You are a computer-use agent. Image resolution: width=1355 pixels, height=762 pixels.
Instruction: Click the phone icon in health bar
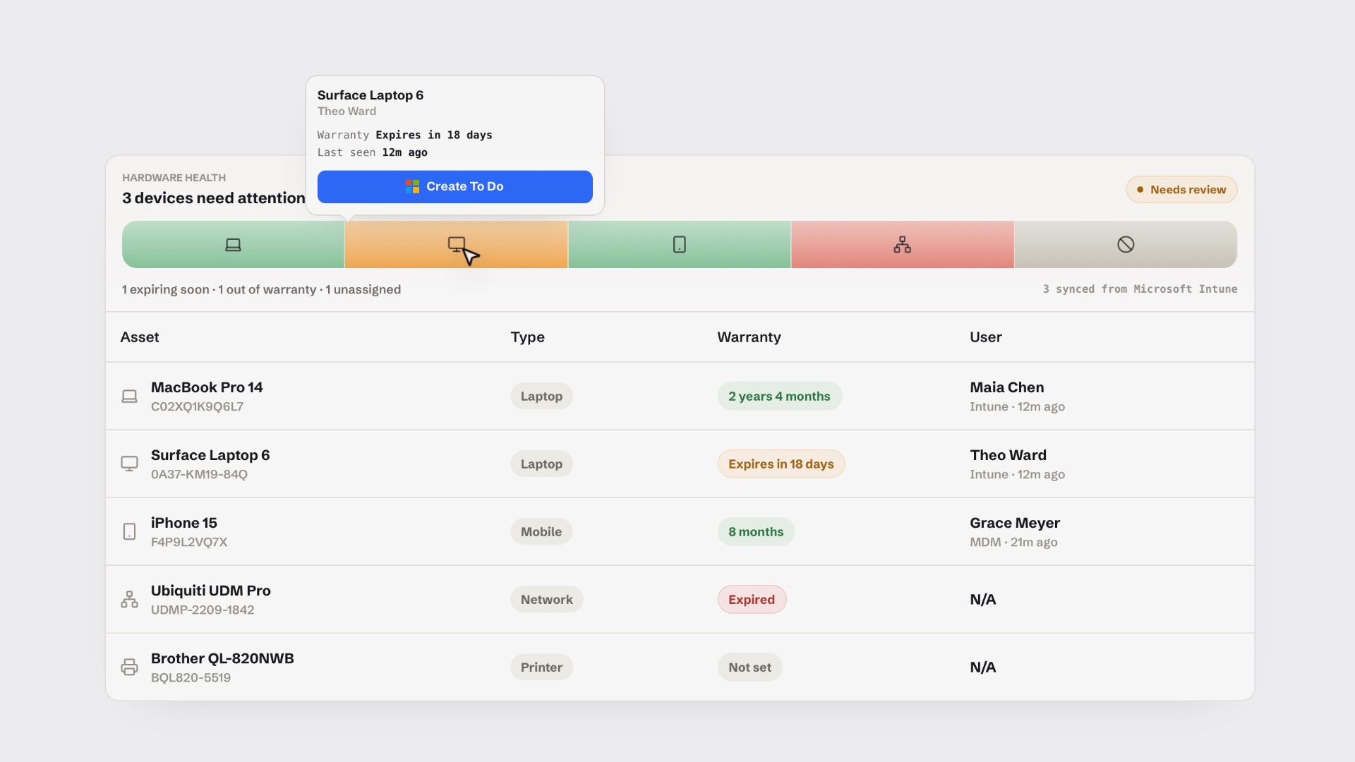tap(679, 245)
